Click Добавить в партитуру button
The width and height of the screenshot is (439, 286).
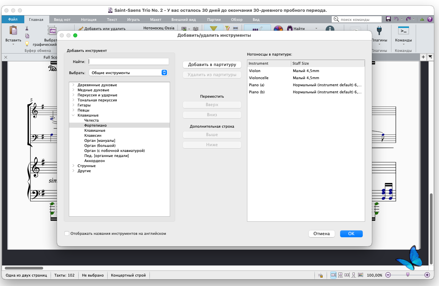[212, 65]
